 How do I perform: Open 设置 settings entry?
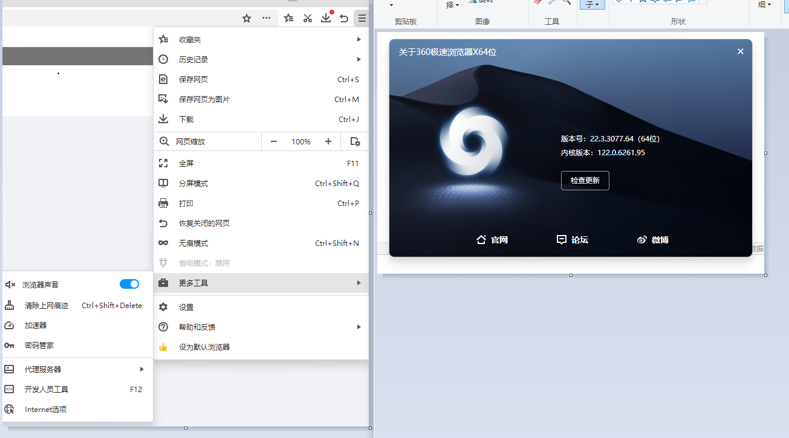pyautogui.click(x=261, y=307)
